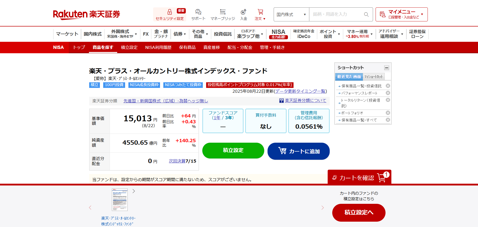The width and height of the screenshot is (478, 227).
Task: Open the 次回決算 link
Action: [x=177, y=161]
